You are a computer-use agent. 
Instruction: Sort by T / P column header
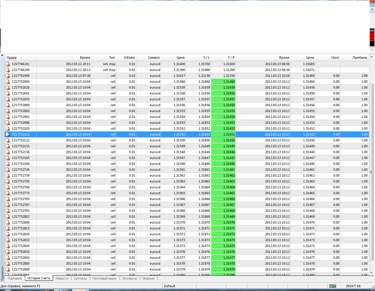223,57
